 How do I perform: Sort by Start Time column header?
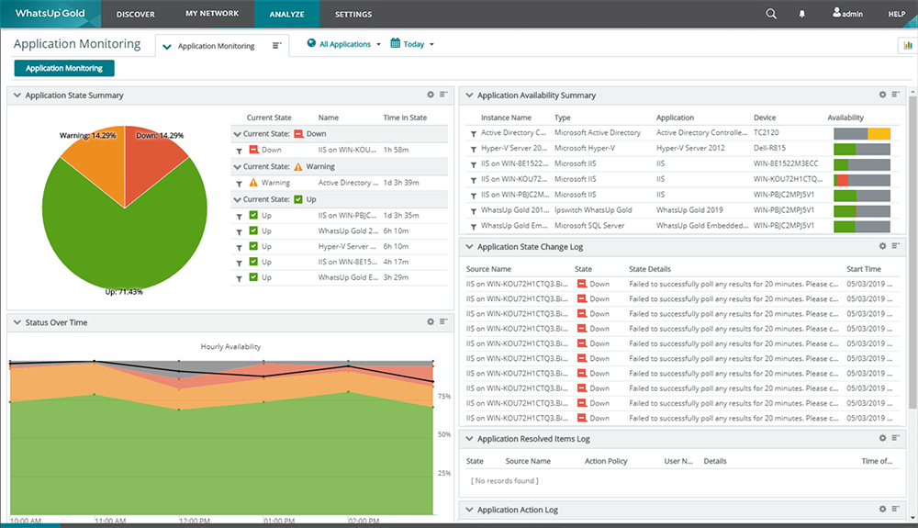864,269
